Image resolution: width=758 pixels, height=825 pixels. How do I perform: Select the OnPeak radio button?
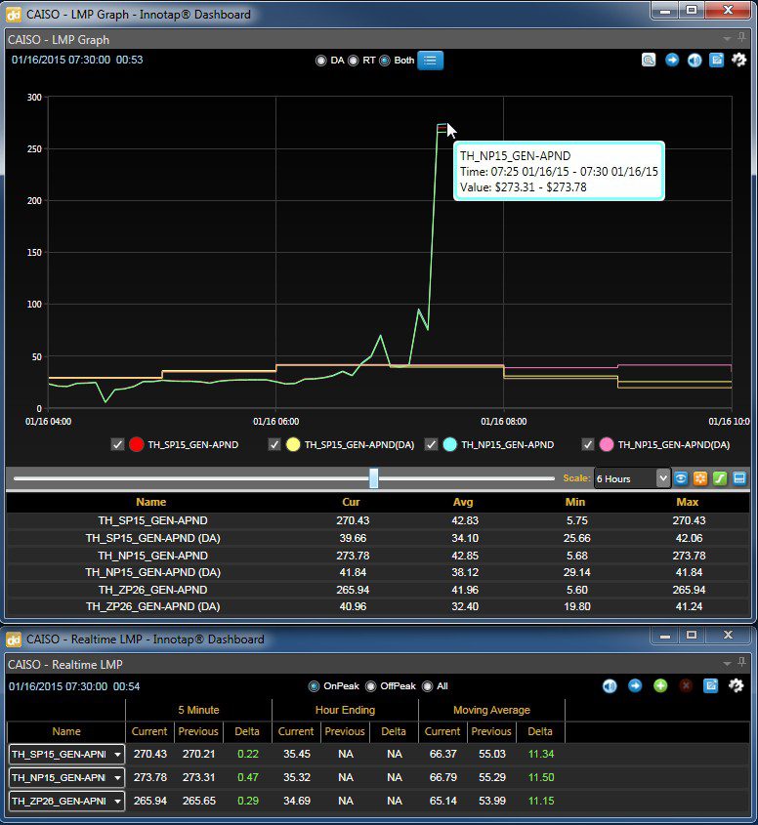pyautogui.click(x=314, y=686)
